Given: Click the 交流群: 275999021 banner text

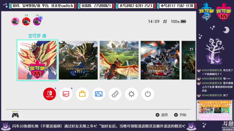Looking at the screenshot, I should click(x=96, y=6).
